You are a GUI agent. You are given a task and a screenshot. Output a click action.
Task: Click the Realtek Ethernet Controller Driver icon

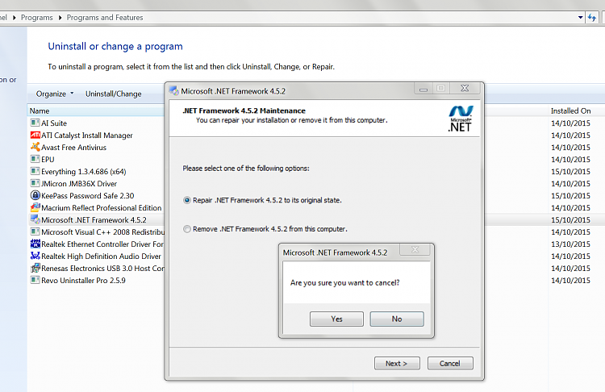pyautogui.click(x=35, y=244)
